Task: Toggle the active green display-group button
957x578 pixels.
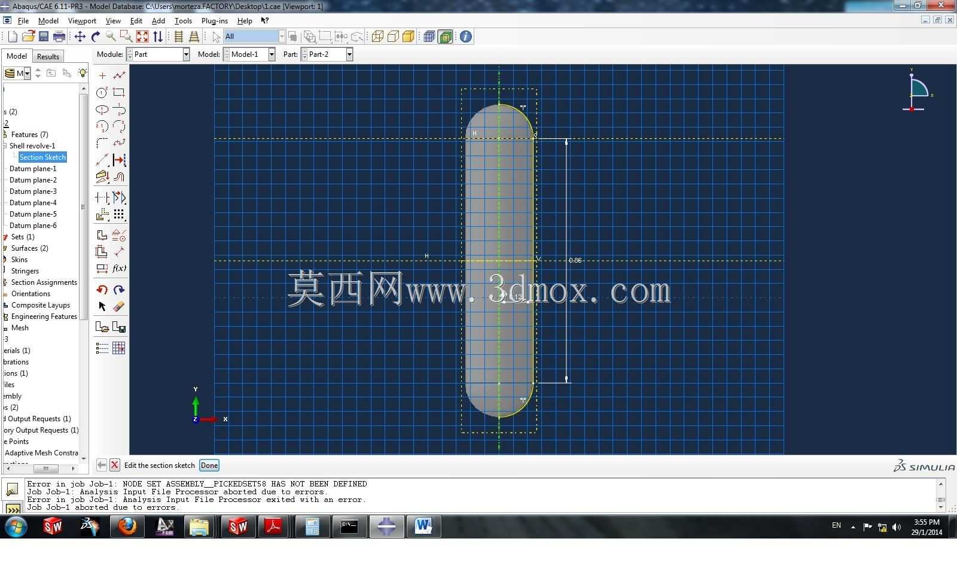Action: (x=446, y=36)
